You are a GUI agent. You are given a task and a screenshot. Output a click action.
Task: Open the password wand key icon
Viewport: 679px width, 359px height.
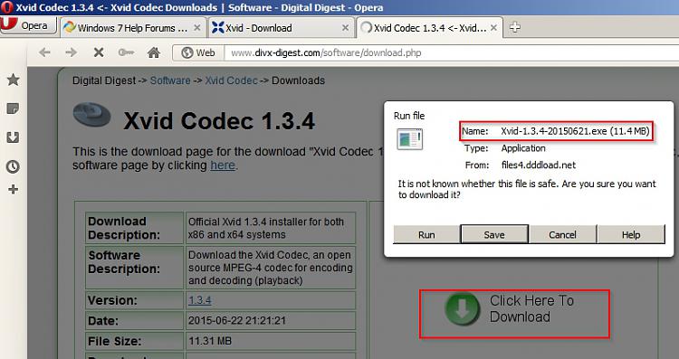tap(126, 52)
